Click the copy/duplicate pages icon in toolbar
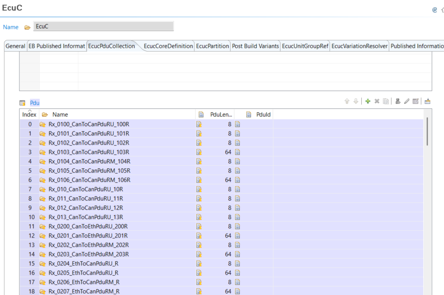 click(385, 102)
